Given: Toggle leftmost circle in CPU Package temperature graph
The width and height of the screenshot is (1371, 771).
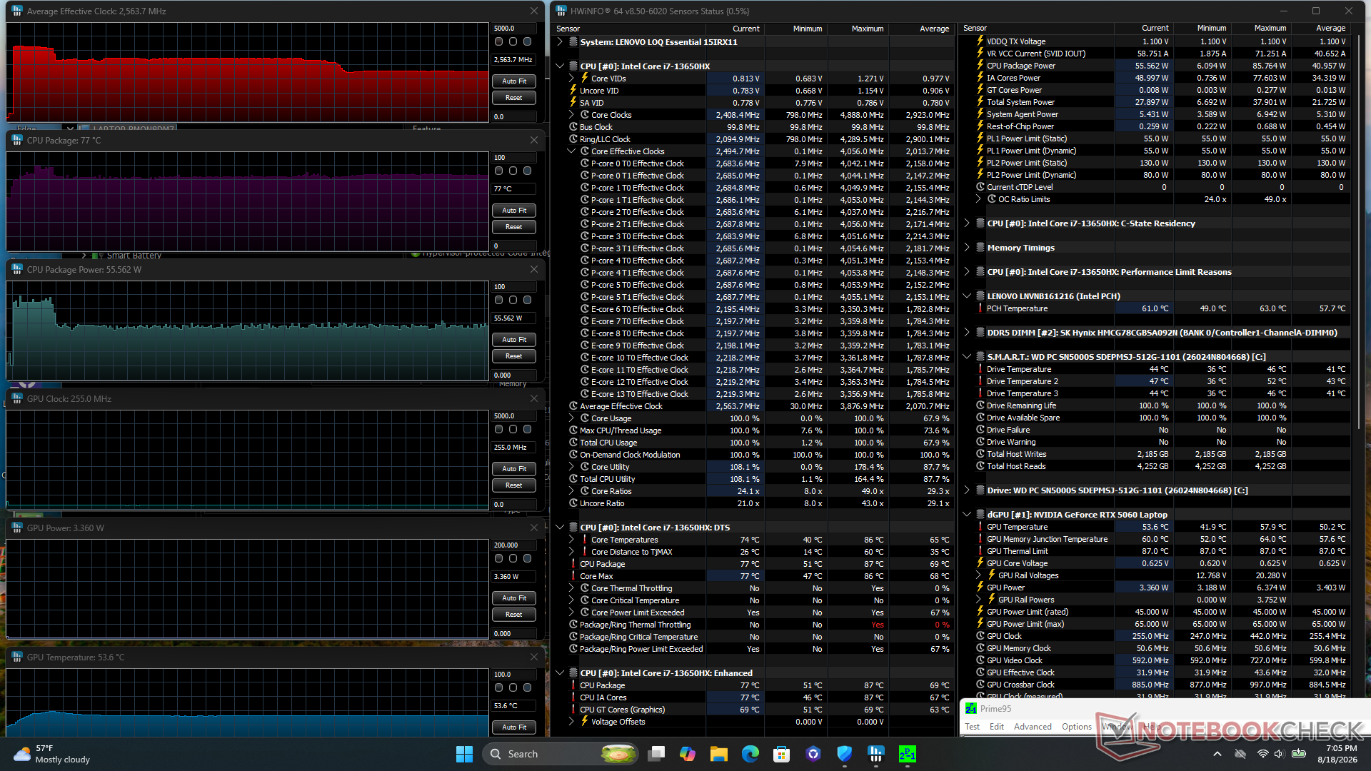Looking at the screenshot, I should pos(498,171).
